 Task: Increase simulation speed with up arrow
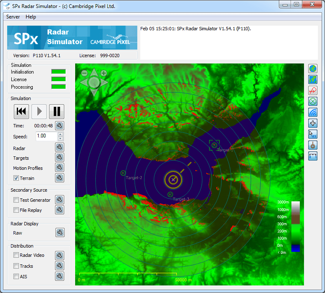coord(60,134)
